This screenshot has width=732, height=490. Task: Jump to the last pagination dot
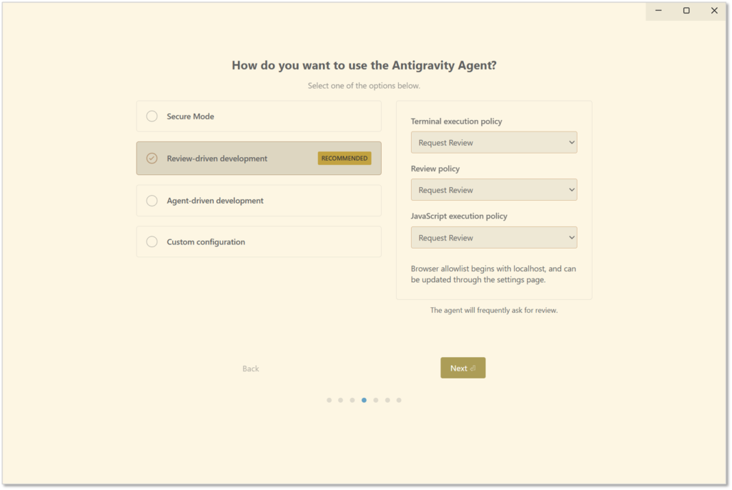[x=399, y=400]
